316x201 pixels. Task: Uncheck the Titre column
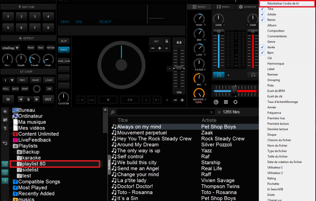point(262,9)
